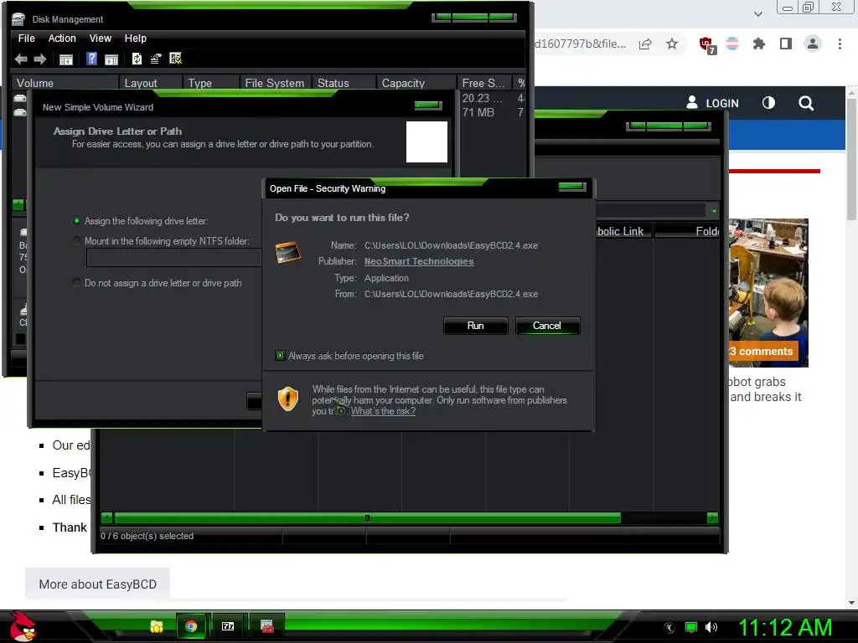858x643 pixels.
Task: Open the blue Help question-mark toolbar icon
Action: tap(92, 59)
